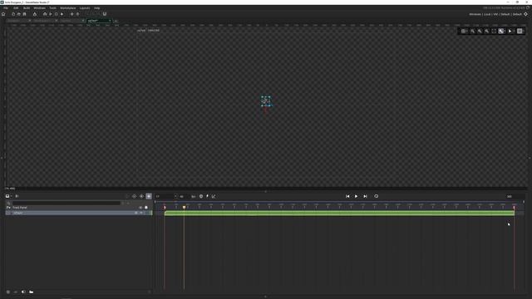The width and height of the screenshot is (532, 299).
Task: Click the Clean project icon
Action: (x=62, y=14)
